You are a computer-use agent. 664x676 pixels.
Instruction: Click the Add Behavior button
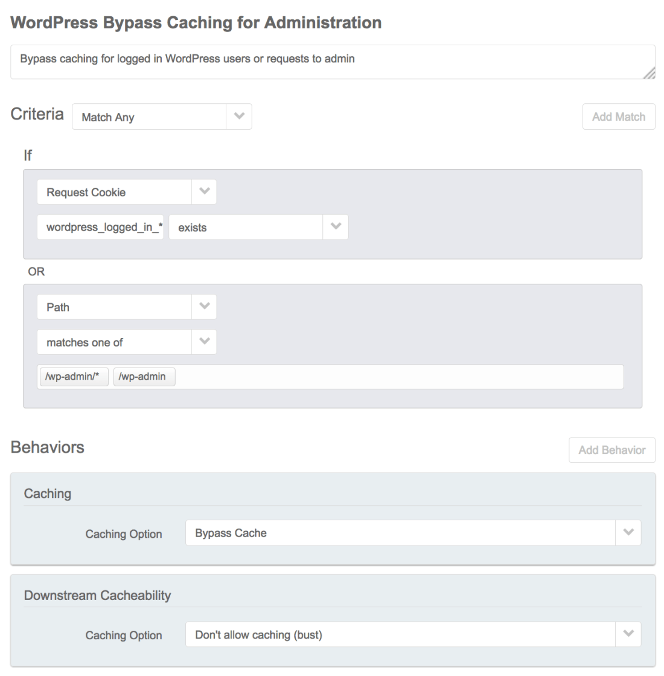click(611, 450)
